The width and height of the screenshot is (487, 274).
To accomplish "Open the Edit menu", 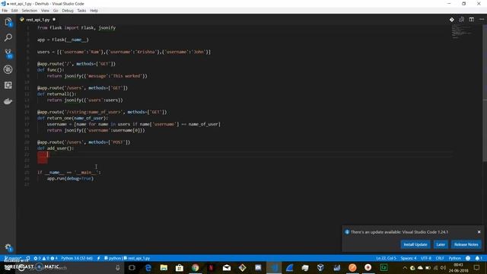I will point(14,11).
